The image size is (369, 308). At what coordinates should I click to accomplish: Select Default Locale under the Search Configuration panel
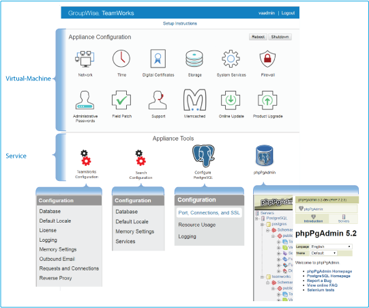pyautogui.click(x=132, y=221)
